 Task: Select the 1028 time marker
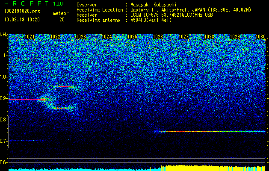(209, 37)
